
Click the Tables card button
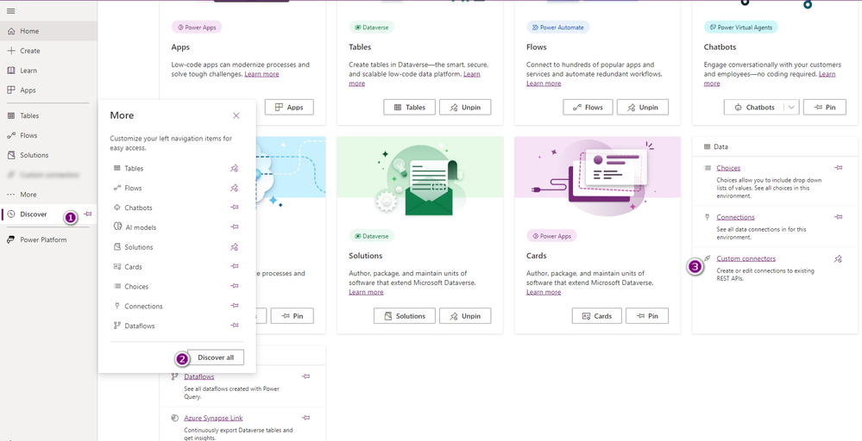click(x=410, y=107)
